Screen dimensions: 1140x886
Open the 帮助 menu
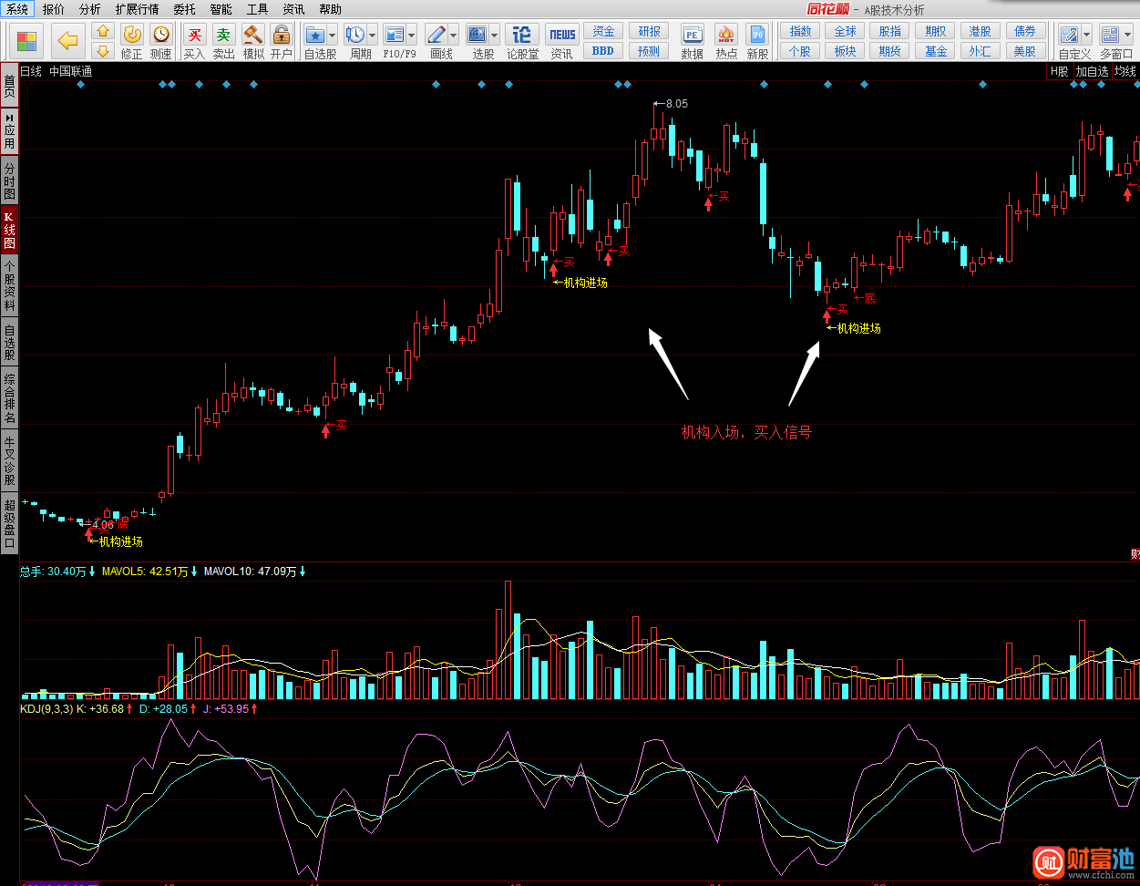[x=331, y=9]
